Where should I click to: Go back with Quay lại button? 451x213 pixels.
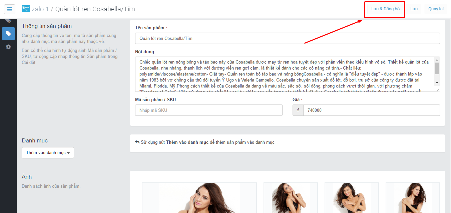[x=436, y=9]
